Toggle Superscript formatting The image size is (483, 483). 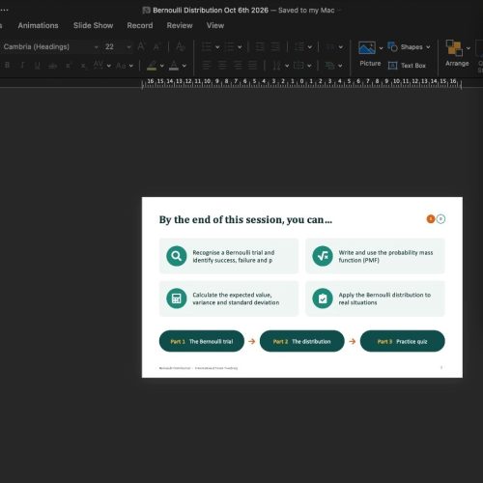tap(68, 66)
